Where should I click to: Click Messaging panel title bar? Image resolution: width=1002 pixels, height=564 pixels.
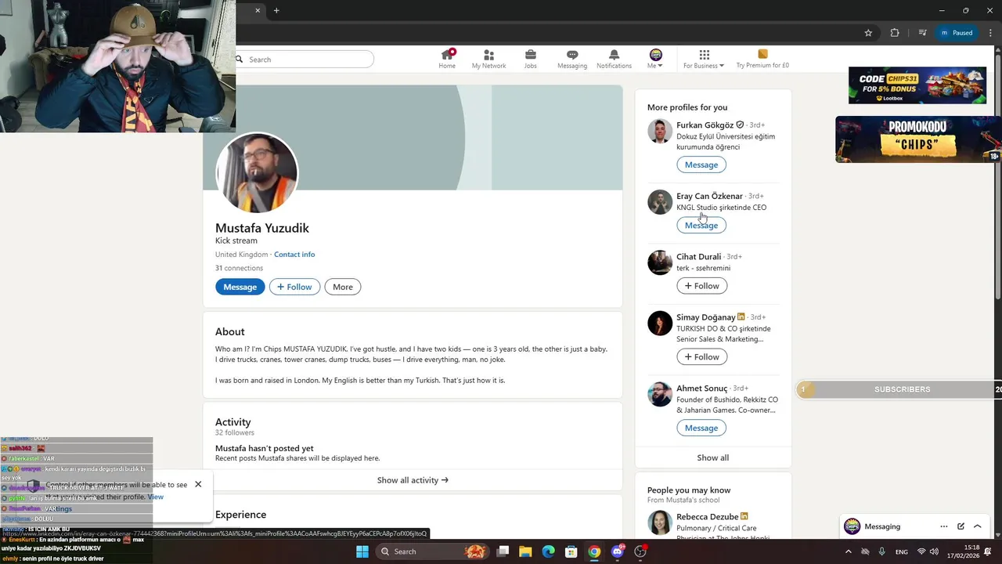coord(915,526)
